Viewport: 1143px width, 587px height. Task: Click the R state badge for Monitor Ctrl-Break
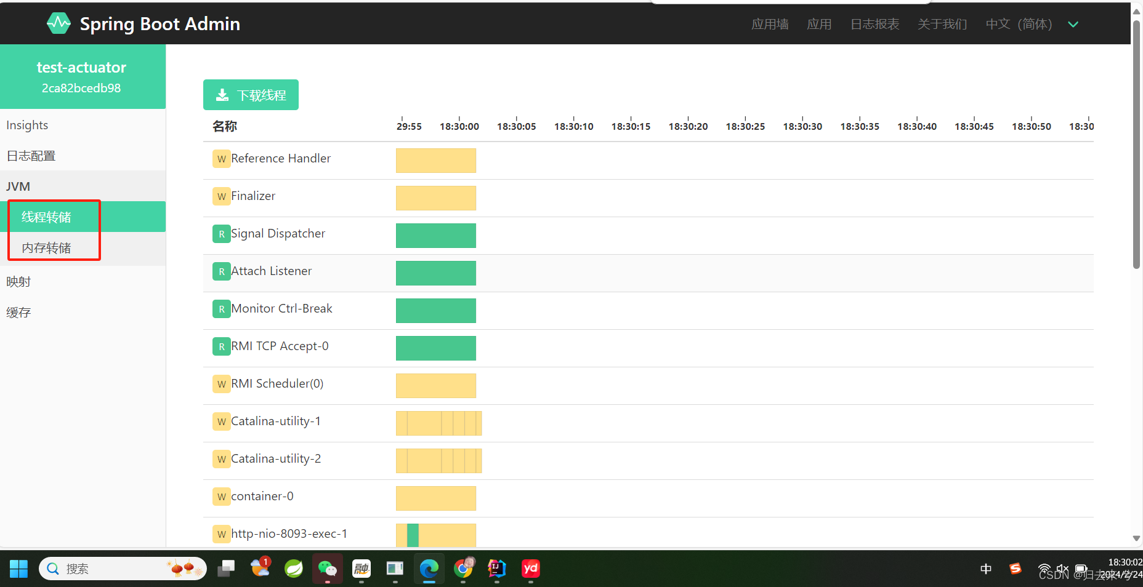tap(221, 309)
